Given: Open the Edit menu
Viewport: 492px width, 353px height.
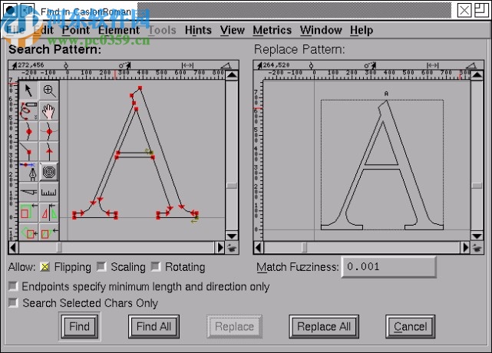Looking at the screenshot, I should click(x=43, y=30).
